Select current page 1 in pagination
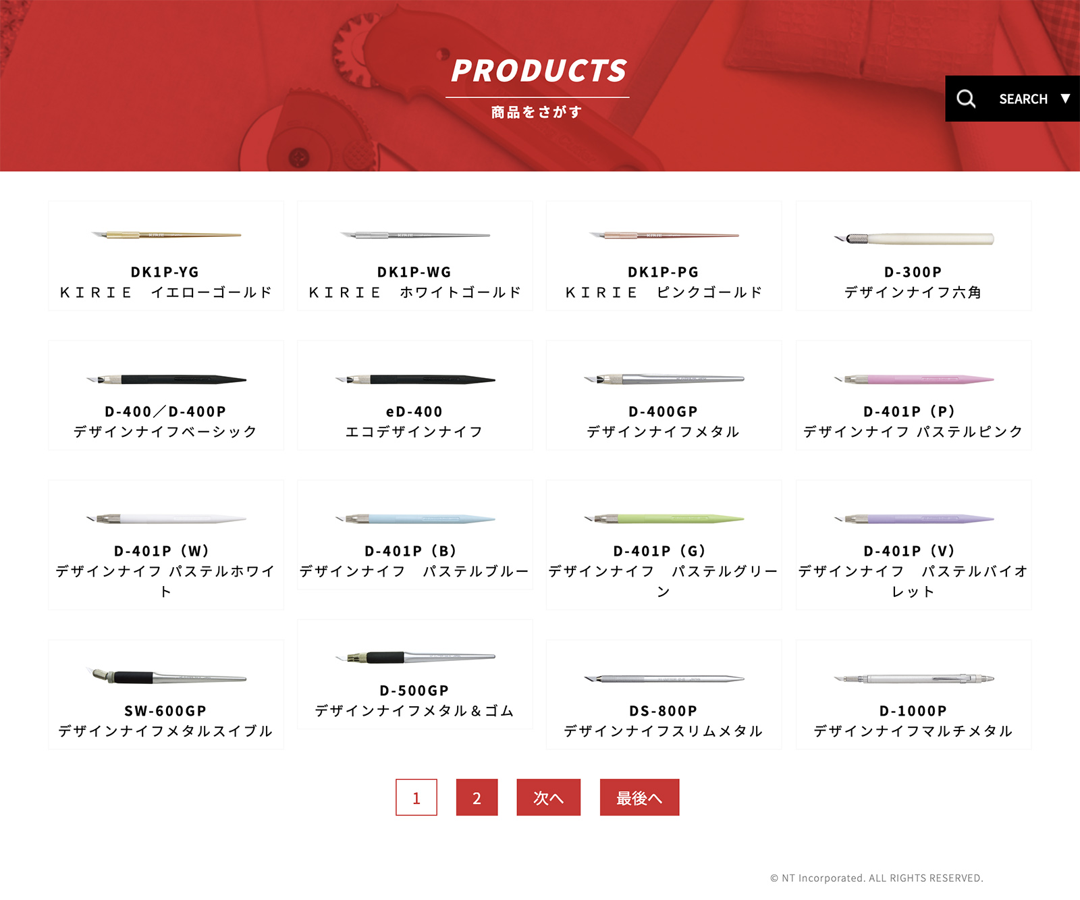The height and width of the screenshot is (900, 1080). [416, 797]
